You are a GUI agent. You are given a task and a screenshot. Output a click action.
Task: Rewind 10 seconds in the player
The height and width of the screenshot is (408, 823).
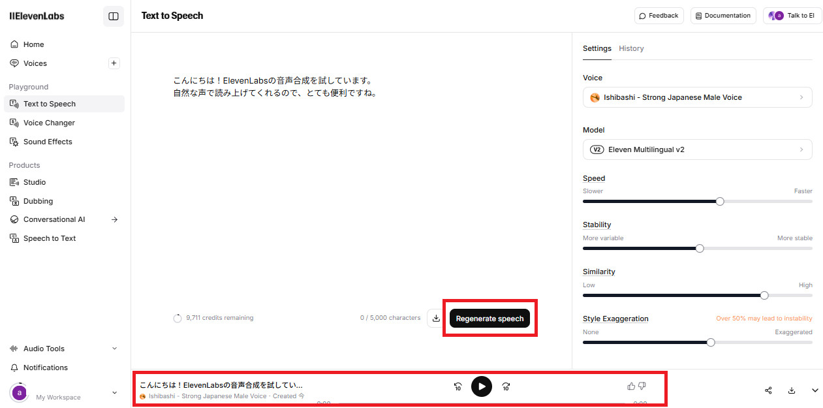(458, 386)
